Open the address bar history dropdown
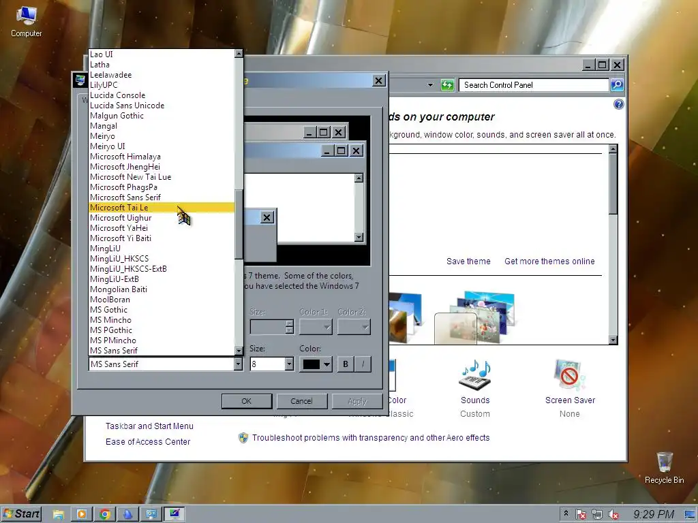The image size is (698, 523). coord(430,85)
